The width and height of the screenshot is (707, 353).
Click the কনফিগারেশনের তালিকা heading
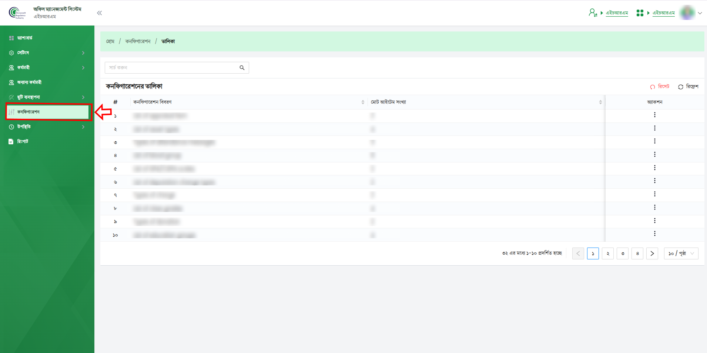tap(134, 87)
